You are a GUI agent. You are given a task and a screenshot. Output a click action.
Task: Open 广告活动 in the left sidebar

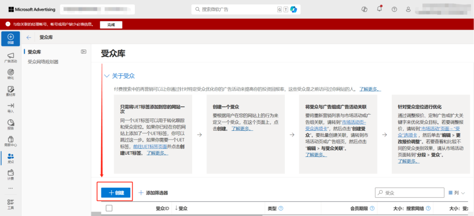11,57
